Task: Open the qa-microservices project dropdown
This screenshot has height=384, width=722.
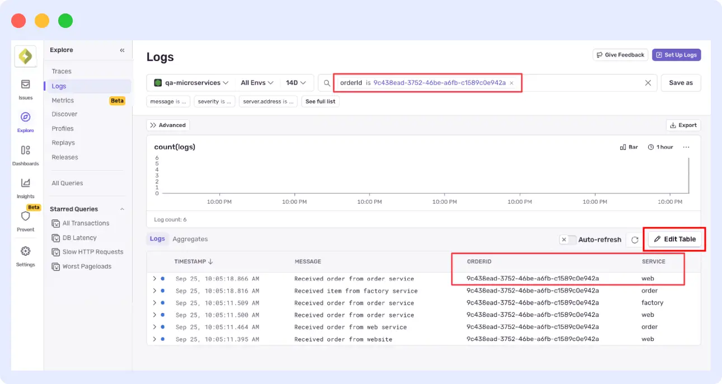Action: (x=191, y=83)
